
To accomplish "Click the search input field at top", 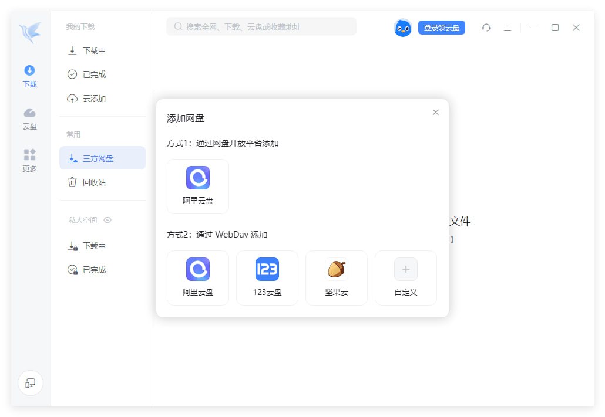I will 260,26.
